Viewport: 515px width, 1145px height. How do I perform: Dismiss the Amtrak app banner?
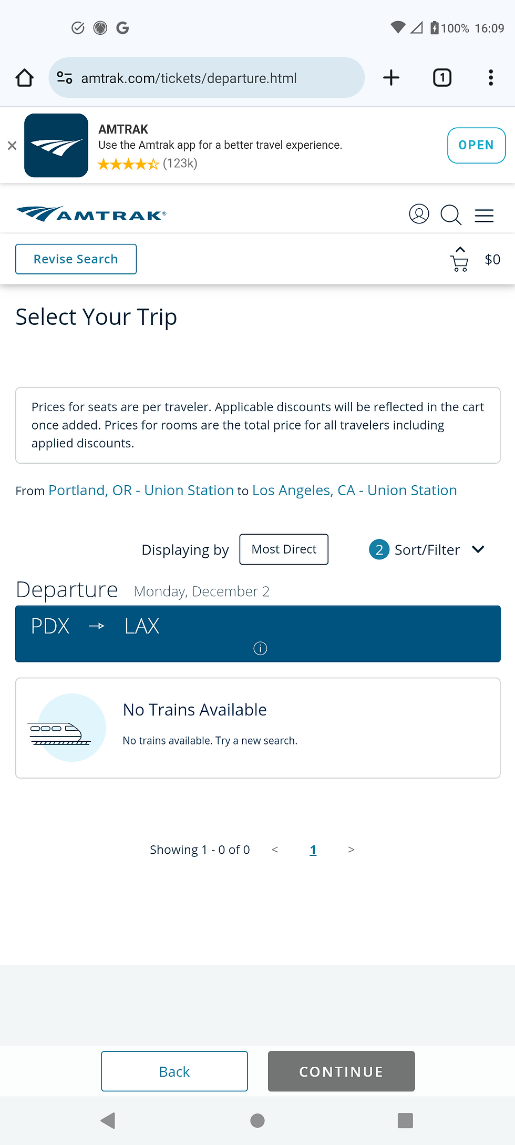tap(12, 146)
